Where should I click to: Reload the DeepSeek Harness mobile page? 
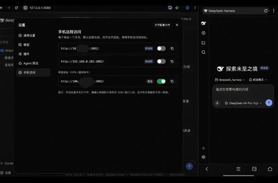pyautogui.click(x=266, y=11)
